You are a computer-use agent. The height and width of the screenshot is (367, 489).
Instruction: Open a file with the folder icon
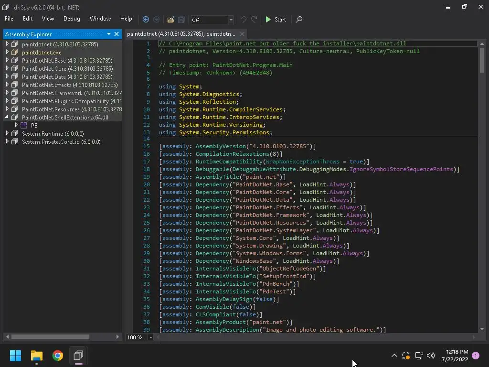click(x=170, y=20)
